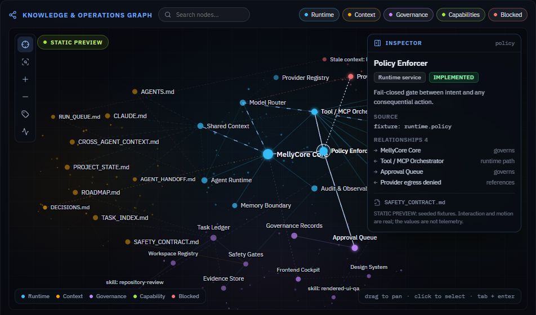Click the Capability legend entry at bottom
Viewport: 536px width, 315px height.
(149, 296)
